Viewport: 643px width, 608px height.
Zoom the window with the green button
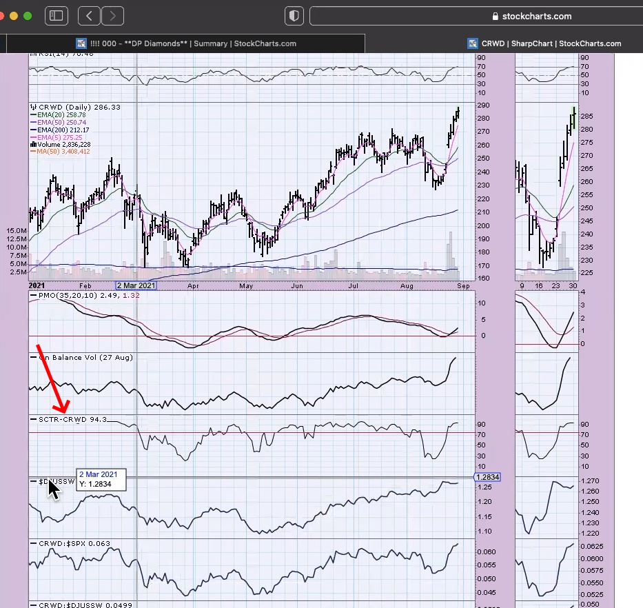(28, 16)
